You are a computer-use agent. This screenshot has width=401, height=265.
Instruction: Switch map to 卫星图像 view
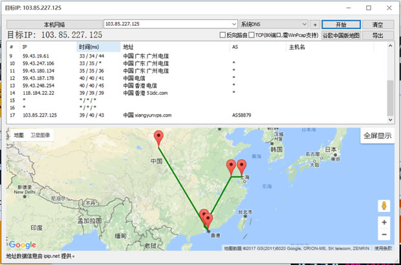39,135
